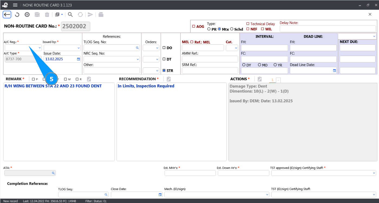The height and width of the screenshot is (203, 379).
Task: Click the TLOG Seq. No search icon
Action: (x=137, y=48)
